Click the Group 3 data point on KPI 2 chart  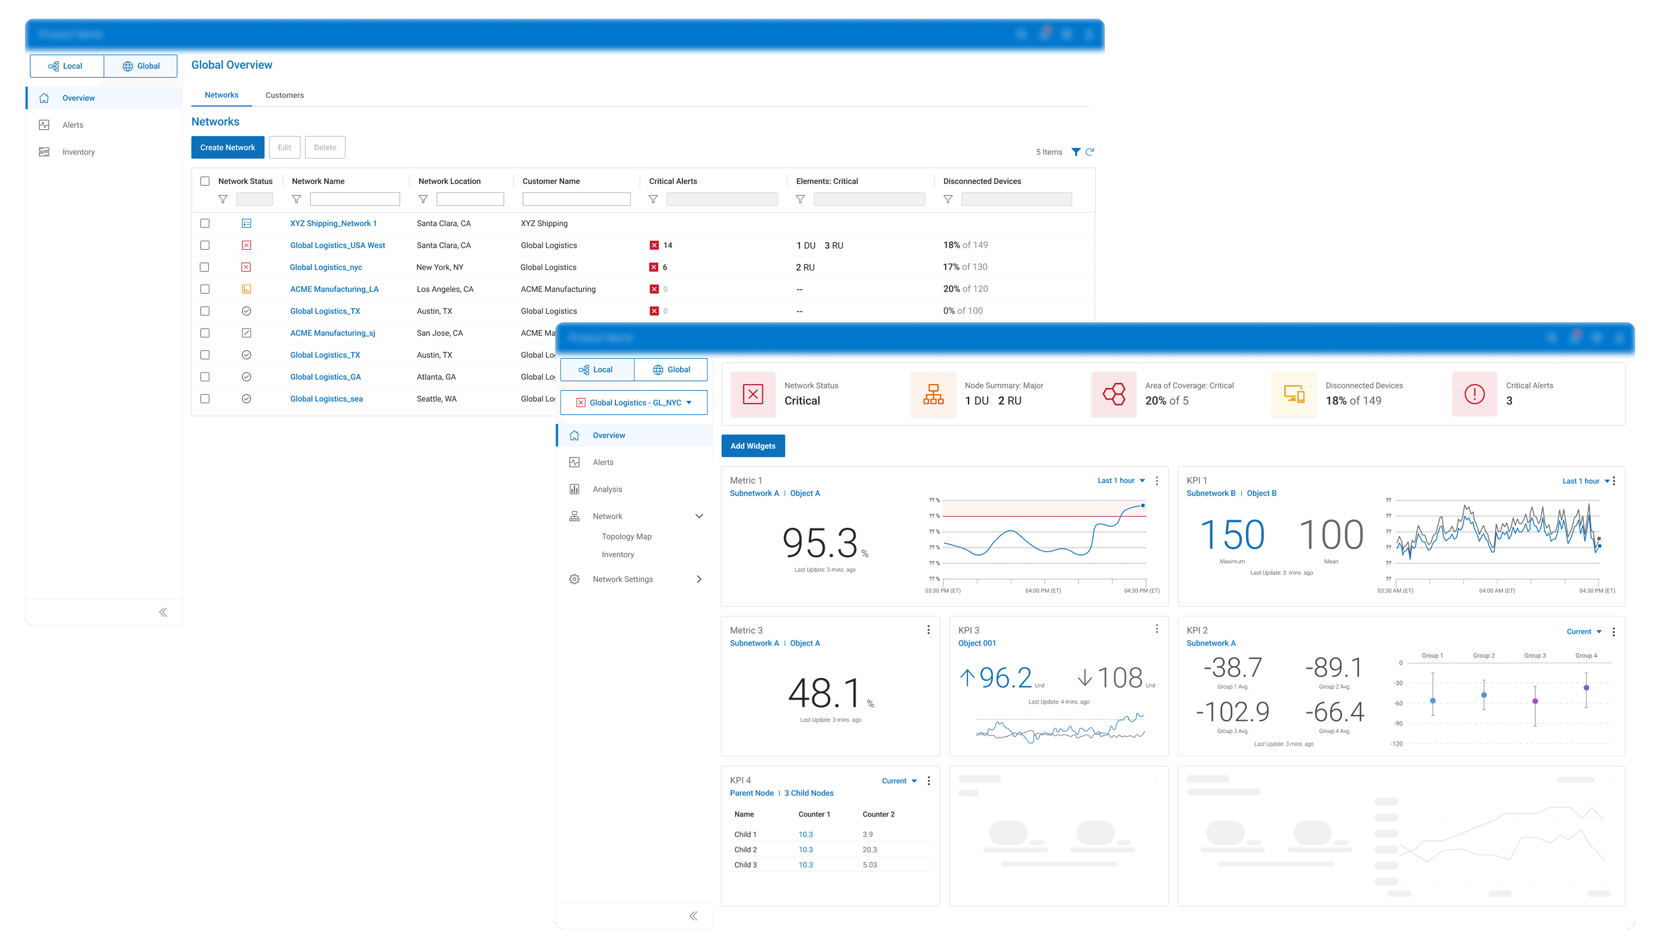pos(1535,701)
